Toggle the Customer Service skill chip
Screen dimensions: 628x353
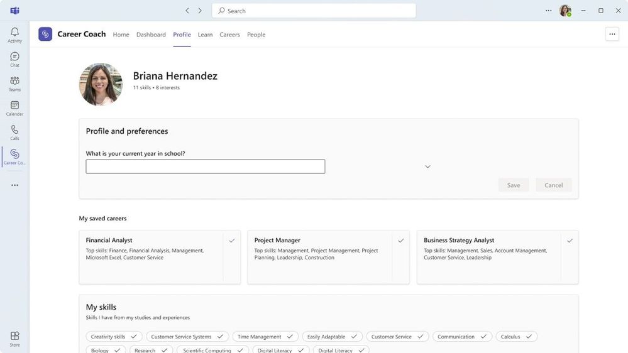coord(397,337)
